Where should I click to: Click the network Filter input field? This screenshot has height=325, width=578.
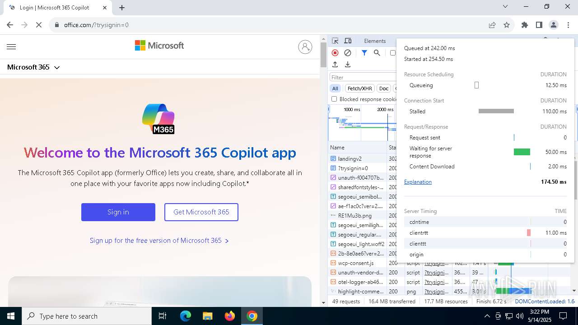363,77
